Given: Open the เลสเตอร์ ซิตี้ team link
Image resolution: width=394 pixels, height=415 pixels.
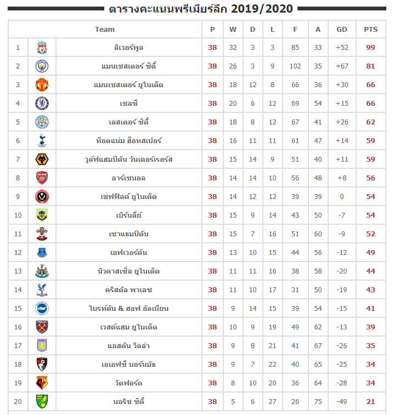Looking at the screenshot, I should [x=128, y=122].
